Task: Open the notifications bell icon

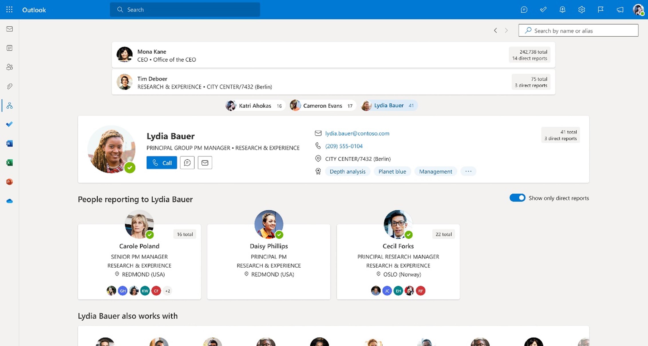Action: tap(562, 9)
